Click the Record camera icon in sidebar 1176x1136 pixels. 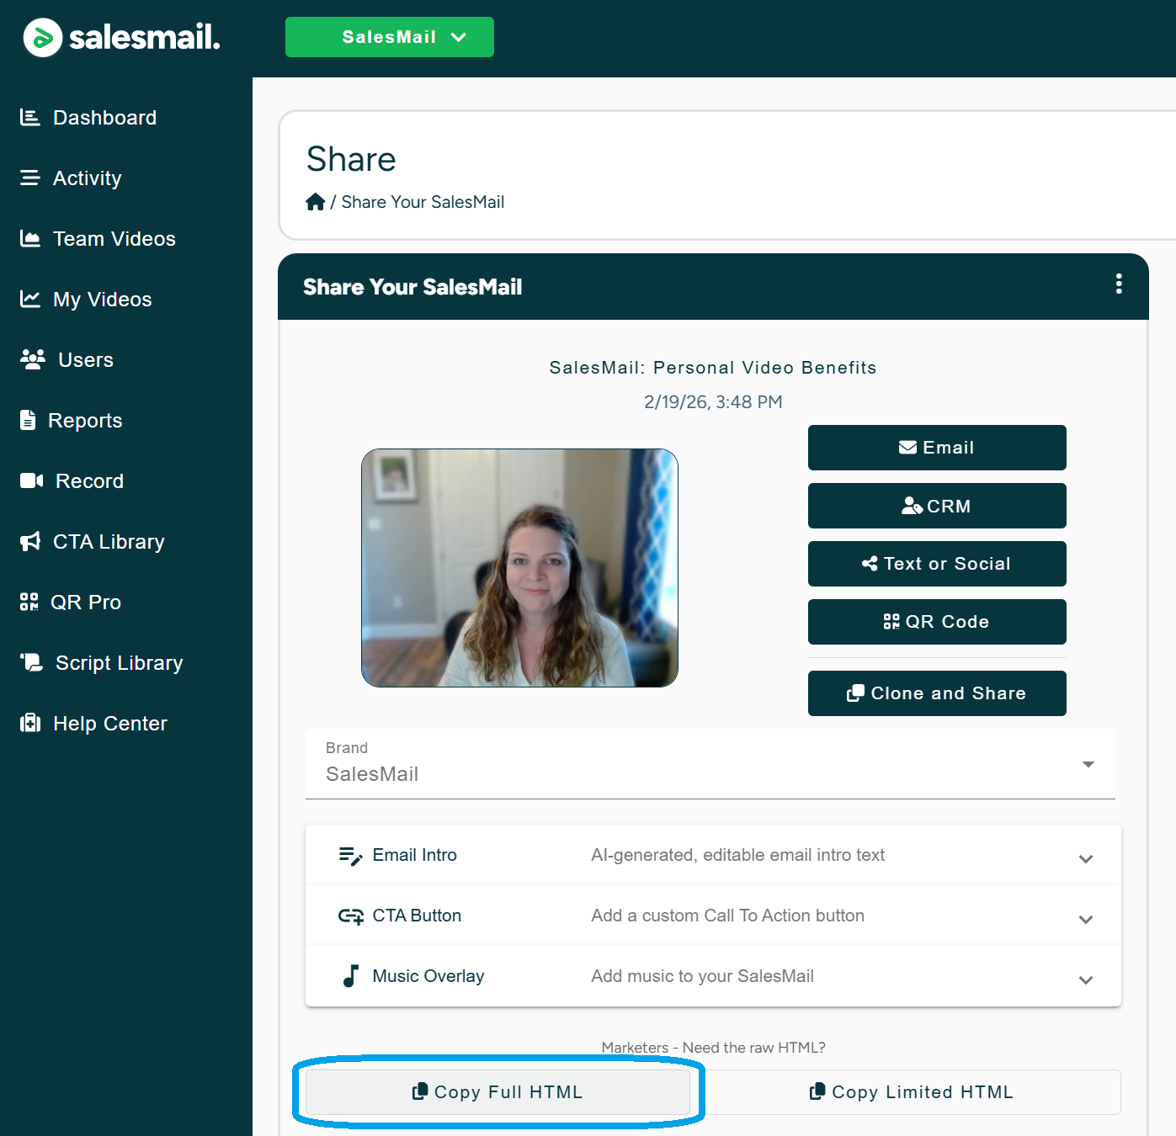point(31,480)
